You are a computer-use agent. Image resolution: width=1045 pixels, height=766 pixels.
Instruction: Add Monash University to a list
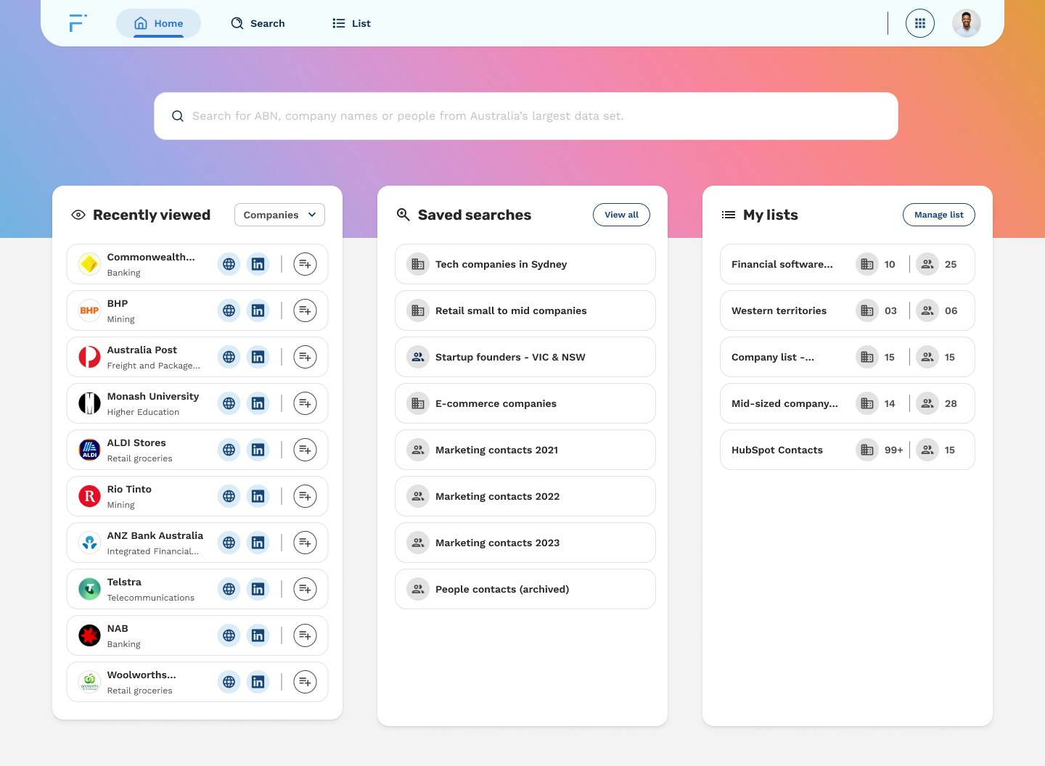[305, 403]
